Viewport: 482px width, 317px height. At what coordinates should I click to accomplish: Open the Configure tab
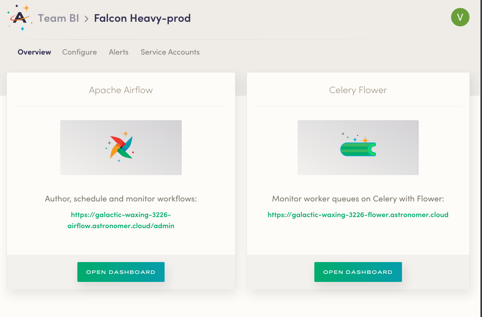pyautogui.click(x=79, y=52)
